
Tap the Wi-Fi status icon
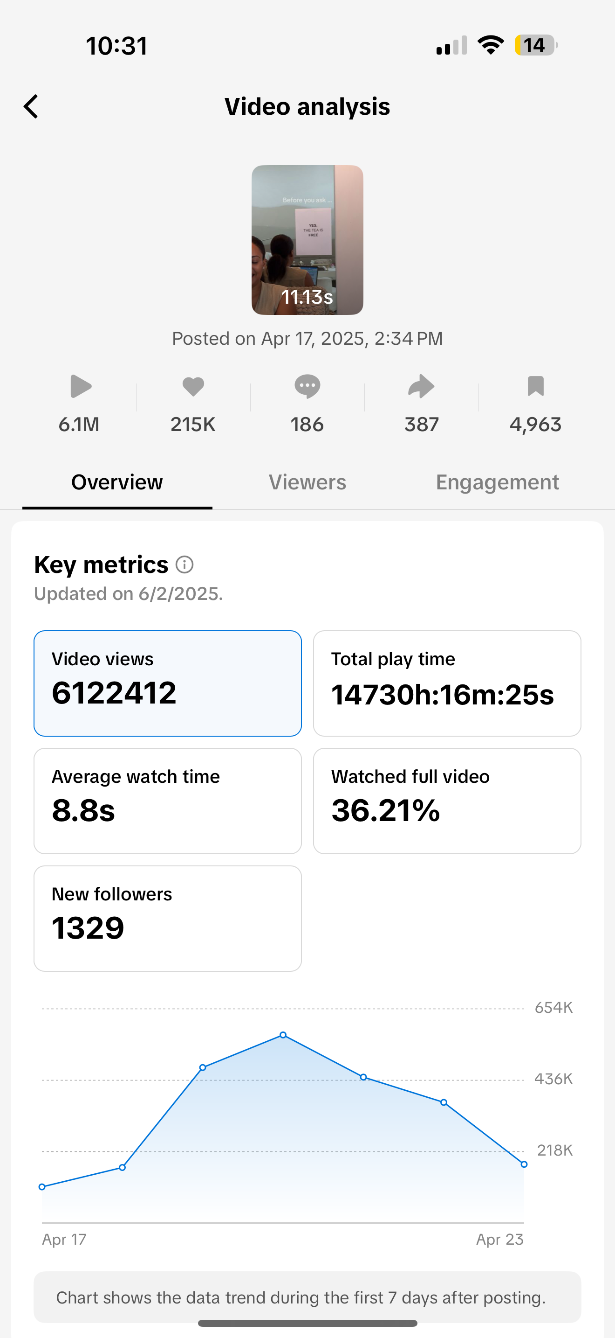click(491, 45)
